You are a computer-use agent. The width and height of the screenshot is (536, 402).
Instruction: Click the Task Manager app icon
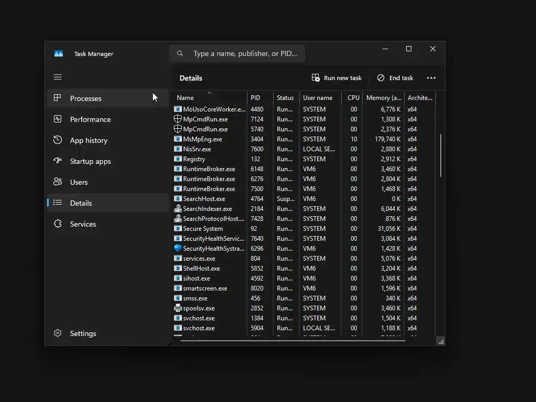click(x=59, y=54)
